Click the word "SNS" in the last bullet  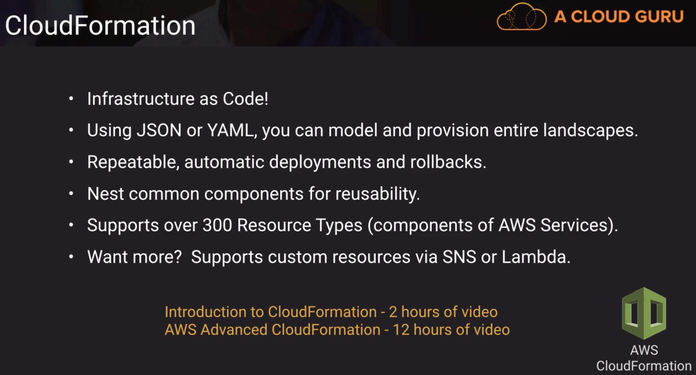[x=459, y=257]
